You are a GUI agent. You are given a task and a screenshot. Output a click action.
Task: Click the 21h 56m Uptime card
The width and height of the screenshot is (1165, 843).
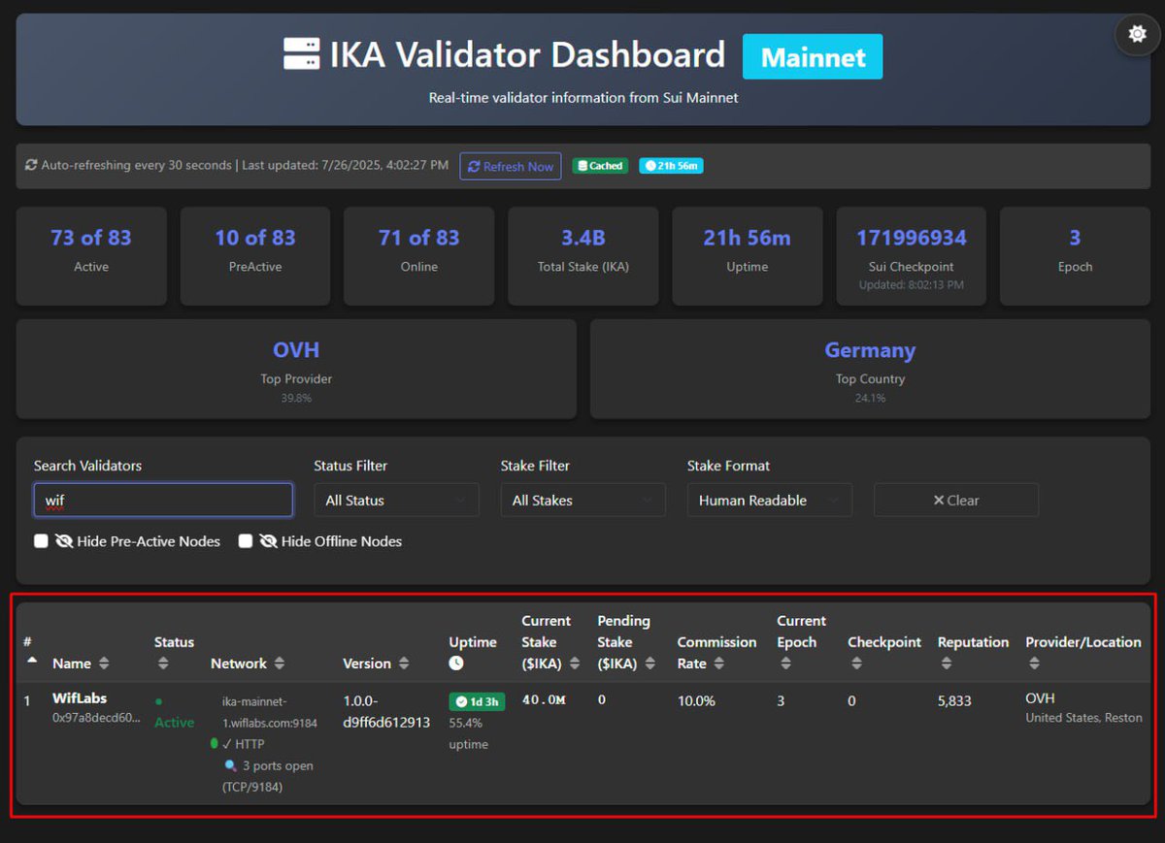click(x=748, y=256)
